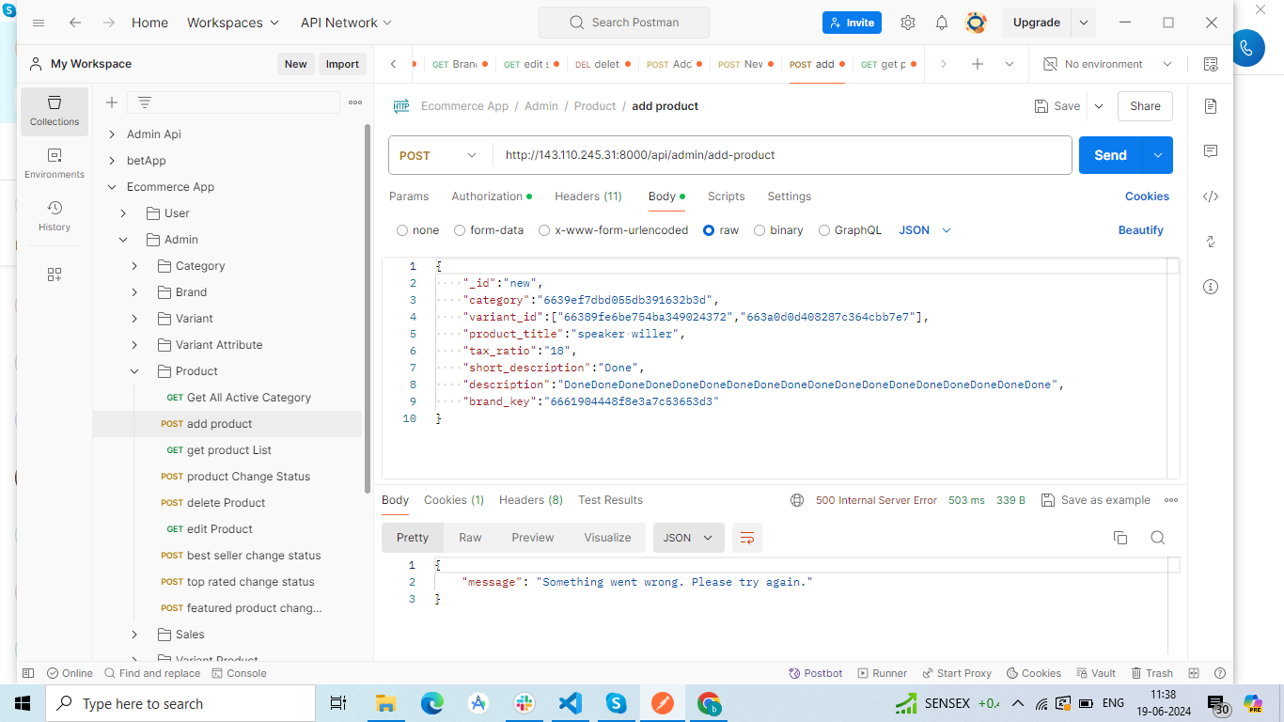The width and height of the screenshot is (1284, 722).
Task: Switch to the Headers (11) request tab
Action: [x=587, y=196]
